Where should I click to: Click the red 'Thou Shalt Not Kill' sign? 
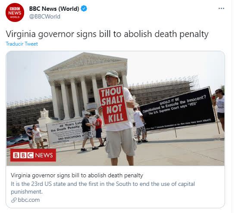pos(113,105)
